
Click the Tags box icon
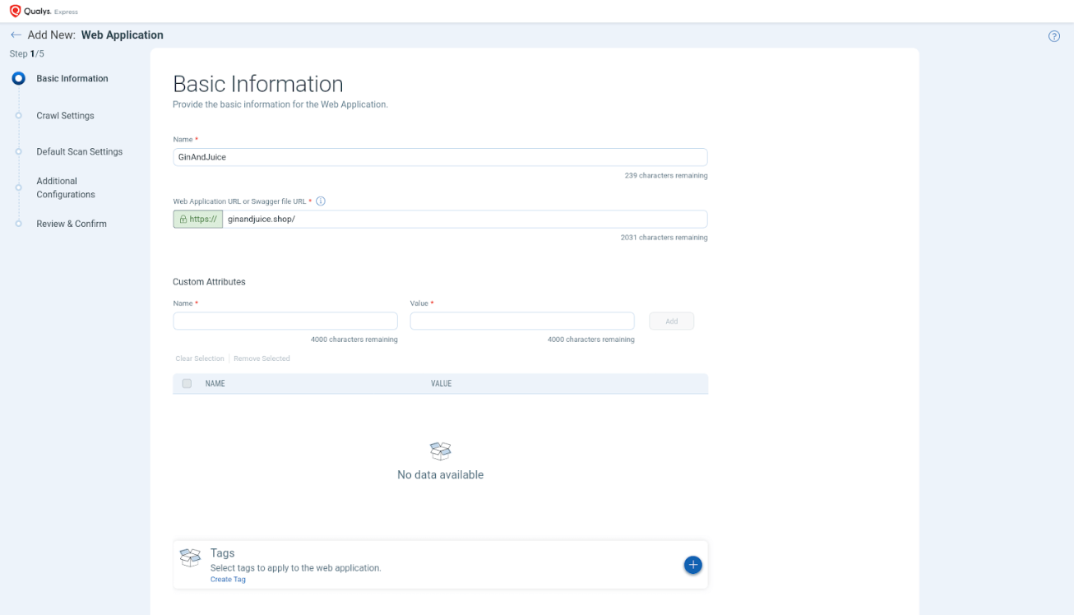coord(190,557)
